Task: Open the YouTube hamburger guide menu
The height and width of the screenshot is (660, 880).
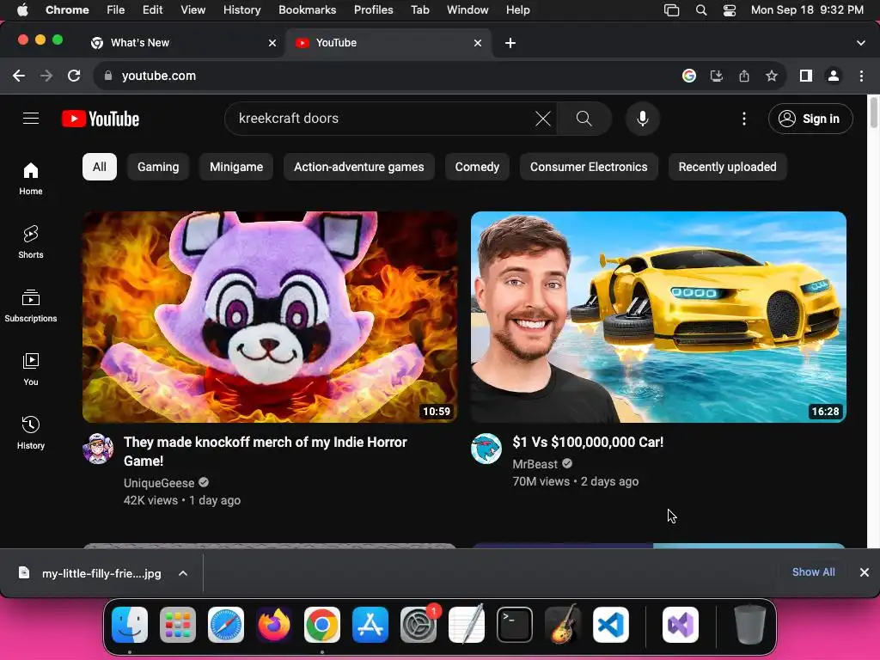Action: 31,119
